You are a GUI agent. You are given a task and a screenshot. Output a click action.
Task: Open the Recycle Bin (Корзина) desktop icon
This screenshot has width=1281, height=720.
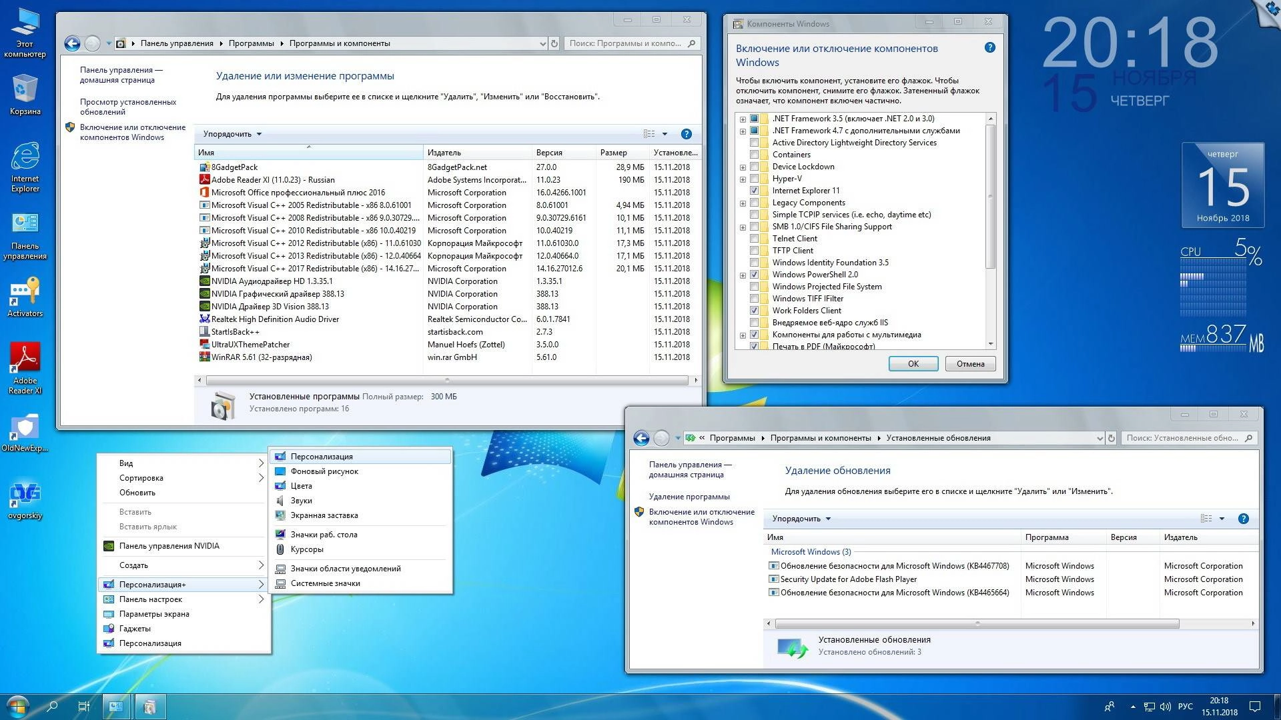[25, 94]
